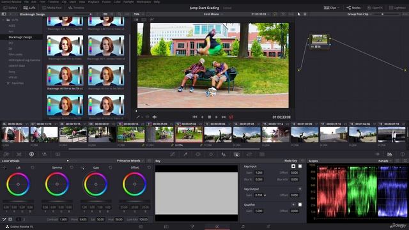This screenshot has height=230, width=409.
Task: Toggle the Key Input matte button
Action: click(293, 166)
